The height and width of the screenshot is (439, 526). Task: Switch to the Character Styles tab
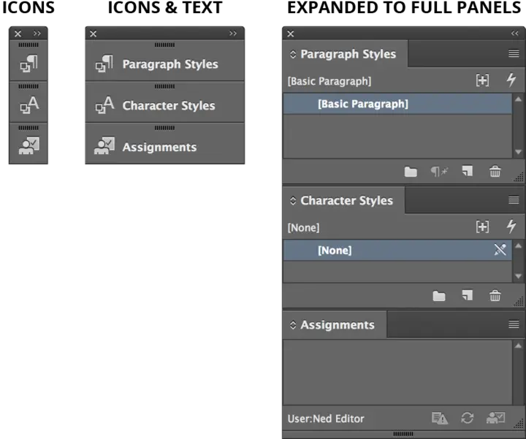coord(346,201)
